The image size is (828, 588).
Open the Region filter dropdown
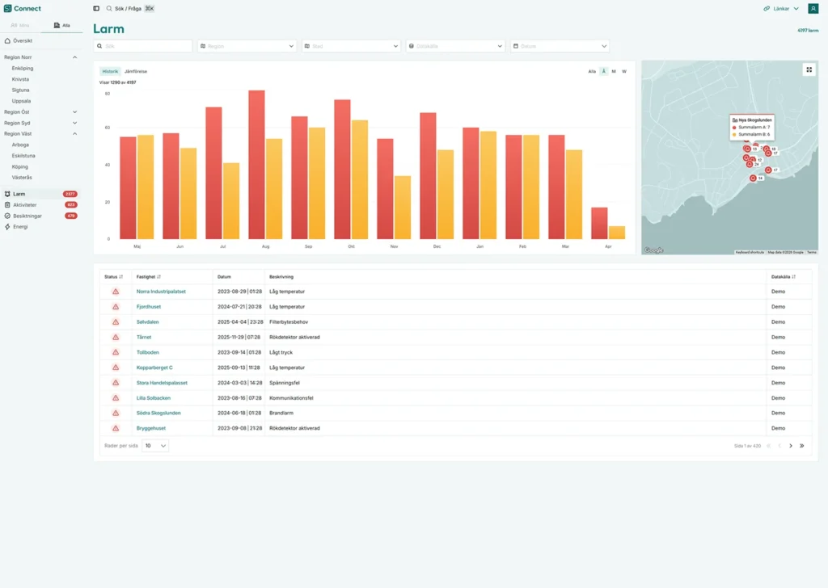coord(247,47)
